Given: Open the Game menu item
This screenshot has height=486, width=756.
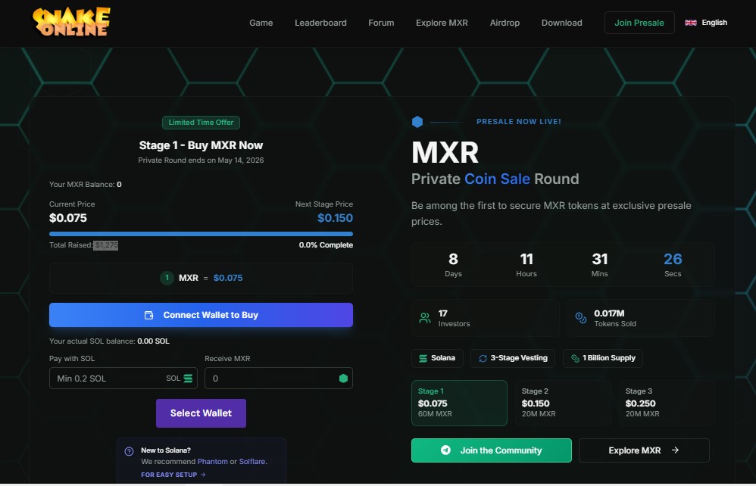Looking at the screenshot, I should pos(261,23).
